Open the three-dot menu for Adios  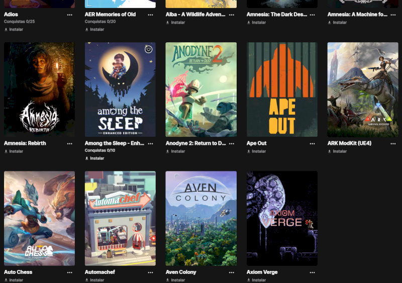point(69,15)
